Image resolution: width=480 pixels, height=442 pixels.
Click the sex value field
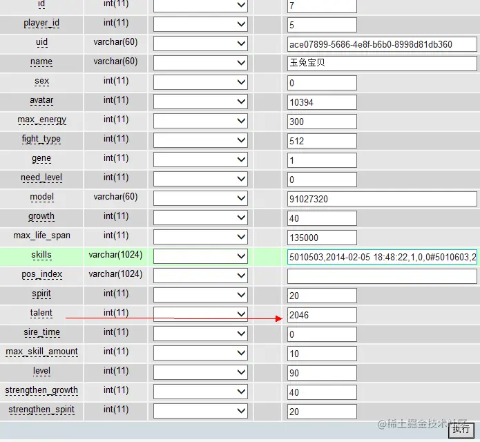point(322,83)
